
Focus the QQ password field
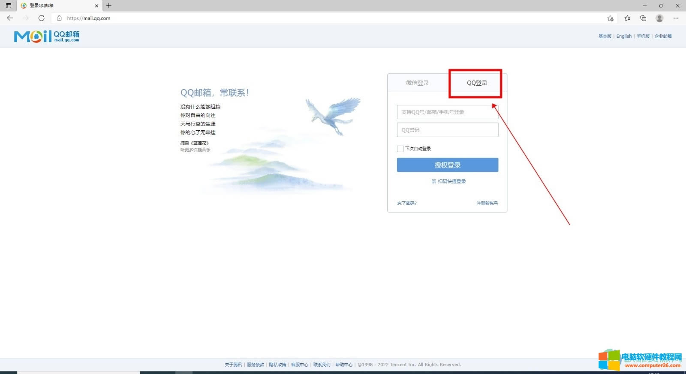[x=447, y=130]
